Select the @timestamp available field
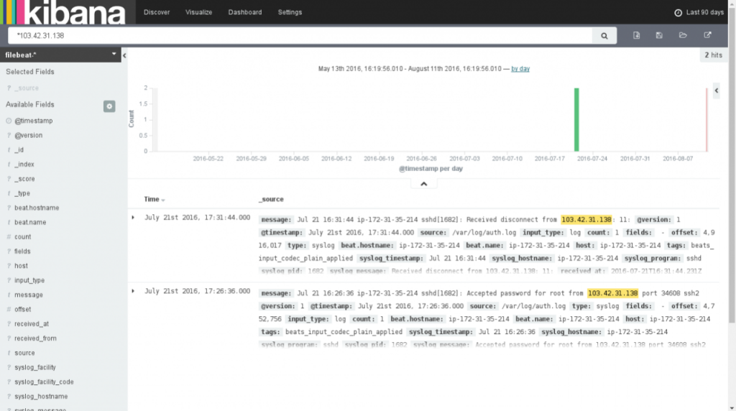The height and width of the screenshot is (411, 736). [x=33, y=121]
